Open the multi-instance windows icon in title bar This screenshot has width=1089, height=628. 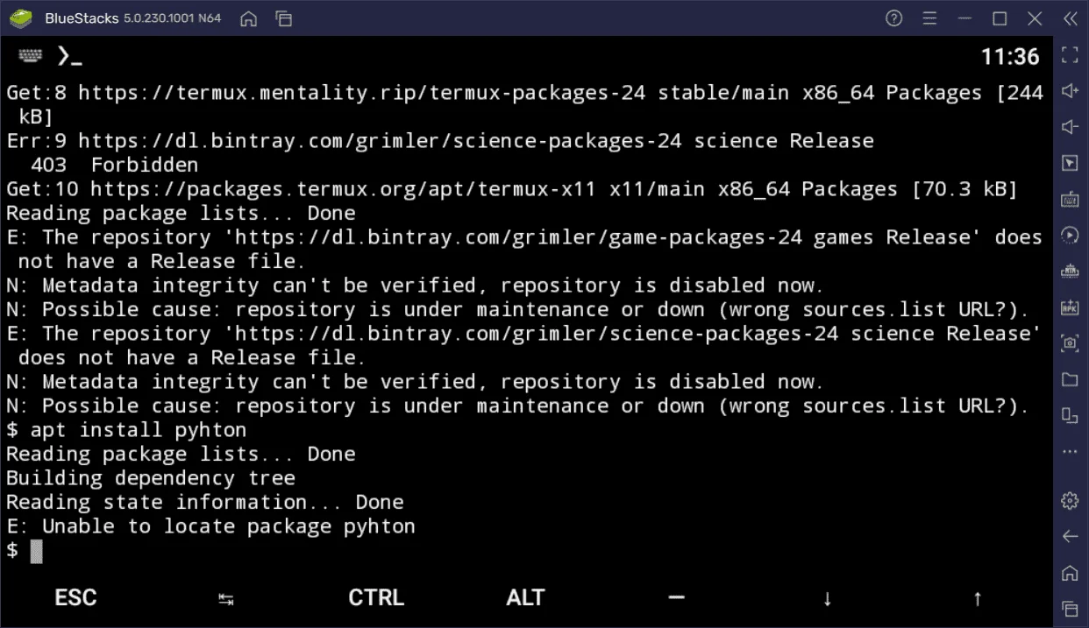click(283, 18)
